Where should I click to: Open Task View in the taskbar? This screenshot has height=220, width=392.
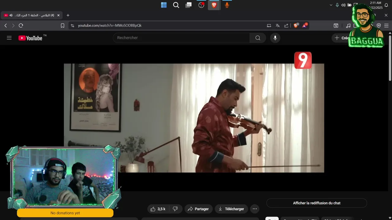[189, 5]
